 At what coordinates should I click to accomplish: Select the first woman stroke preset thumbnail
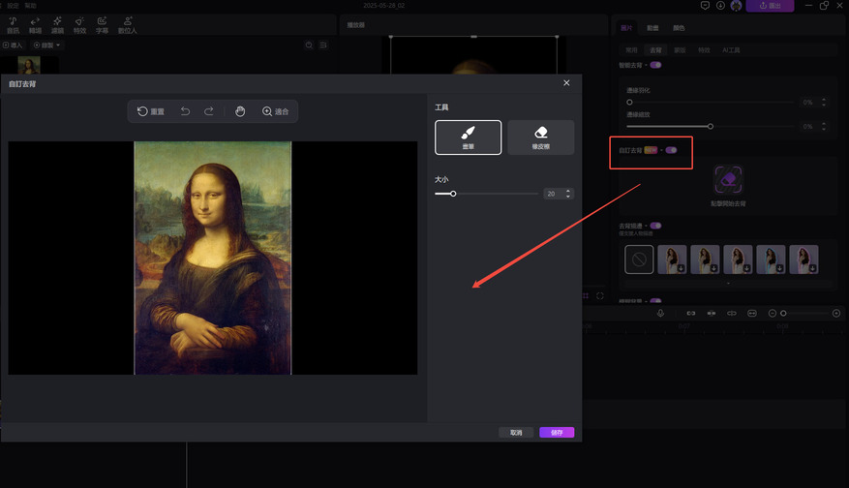(x=672, y=259)
